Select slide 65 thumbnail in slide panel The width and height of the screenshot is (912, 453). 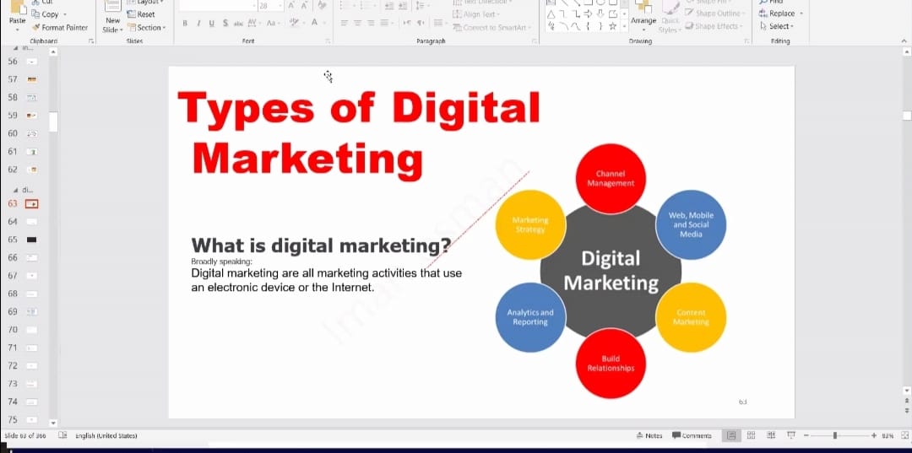click(x=32, y=240)
